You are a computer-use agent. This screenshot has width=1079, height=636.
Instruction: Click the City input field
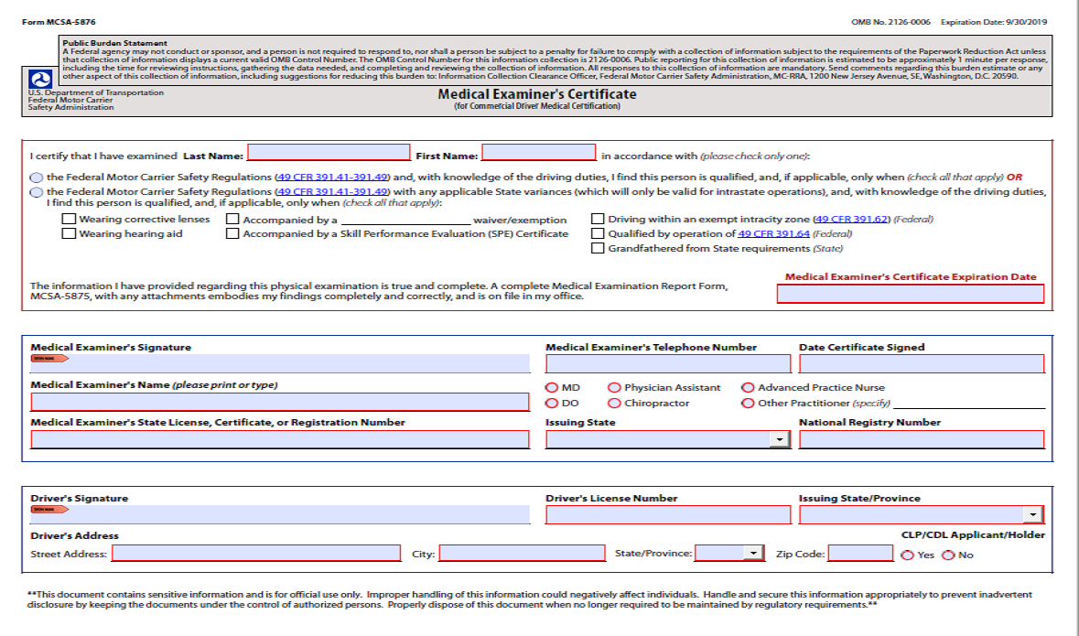click(x=523, y=554)
